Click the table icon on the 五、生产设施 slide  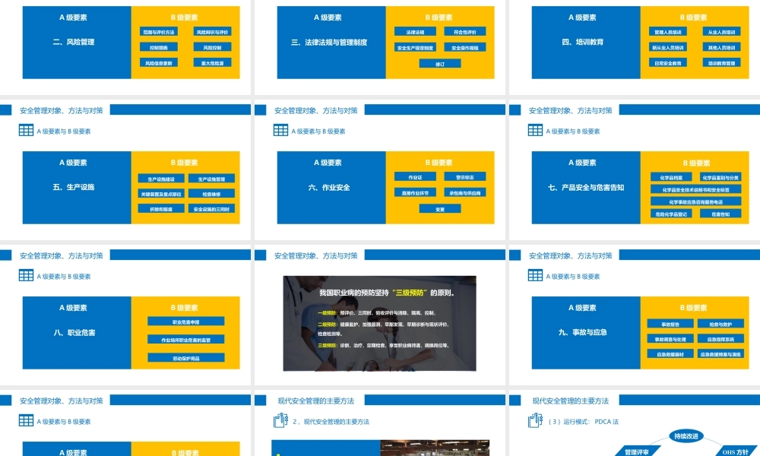(x=26, y=131)
